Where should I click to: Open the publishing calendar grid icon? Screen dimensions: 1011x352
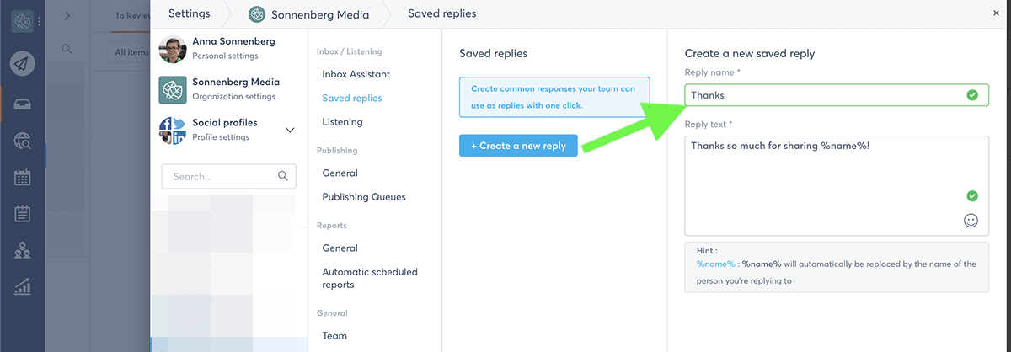click(x=23, y=178)
